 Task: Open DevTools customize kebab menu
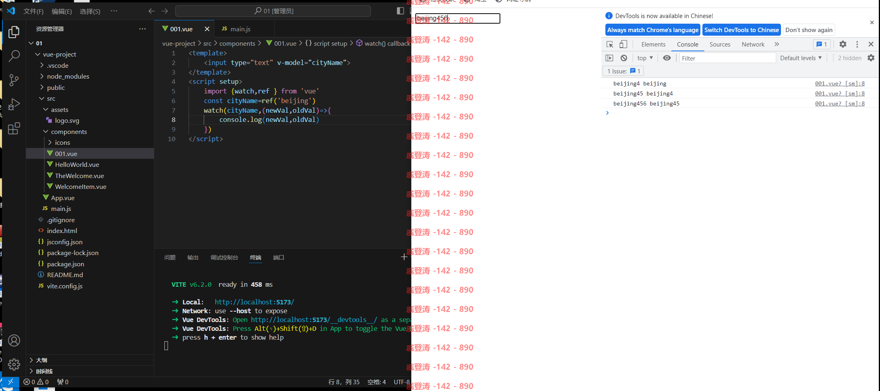coord(857,45)
